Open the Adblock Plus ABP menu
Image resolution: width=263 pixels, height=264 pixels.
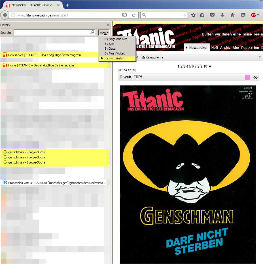[x=255, y=15]
